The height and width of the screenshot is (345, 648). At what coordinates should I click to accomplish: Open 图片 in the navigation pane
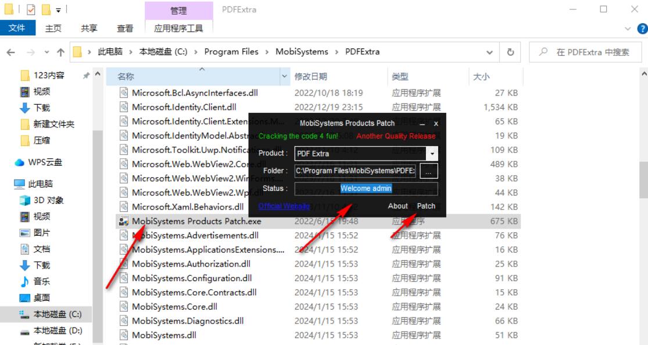[41, 233]
